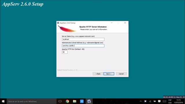185x104 pixels.
Task: Show hidden system tray icons
Action: pyautogui.click(x=141, y=101)
